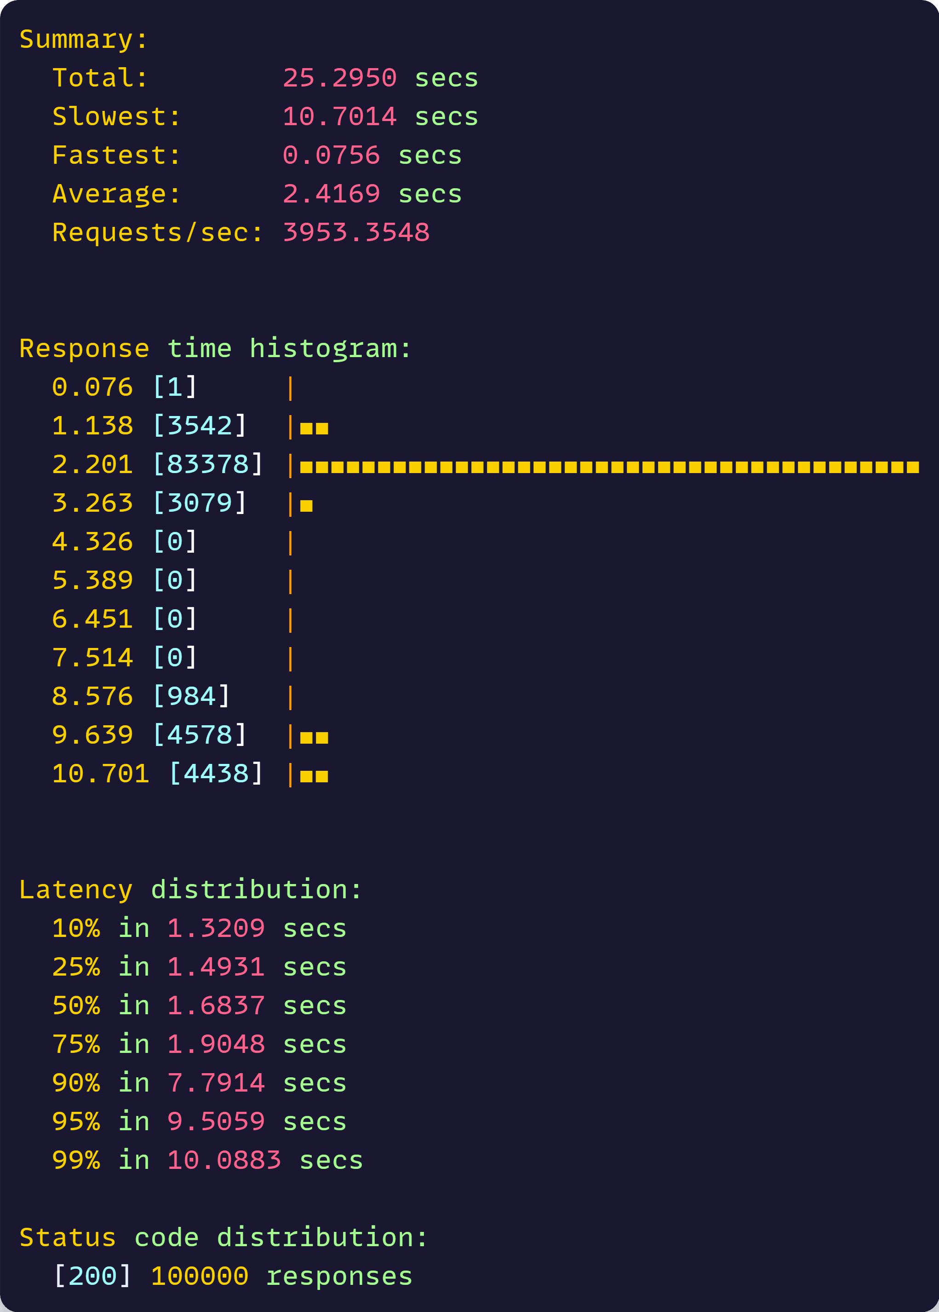Click the Total value 25.2950
Image resolution: width=939 pixels, height=1312 pixels.
coord(339,77)
